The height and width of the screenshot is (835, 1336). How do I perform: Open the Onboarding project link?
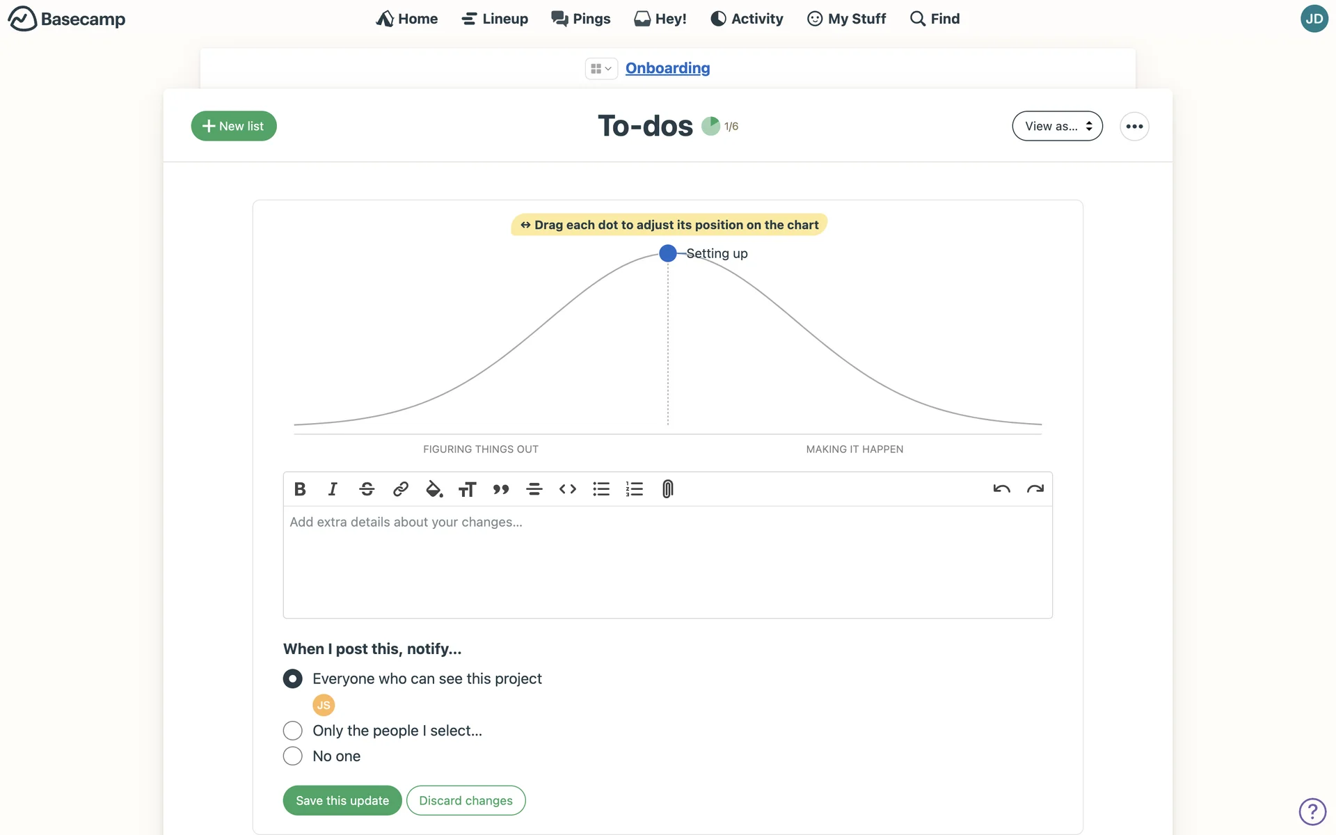667,68
